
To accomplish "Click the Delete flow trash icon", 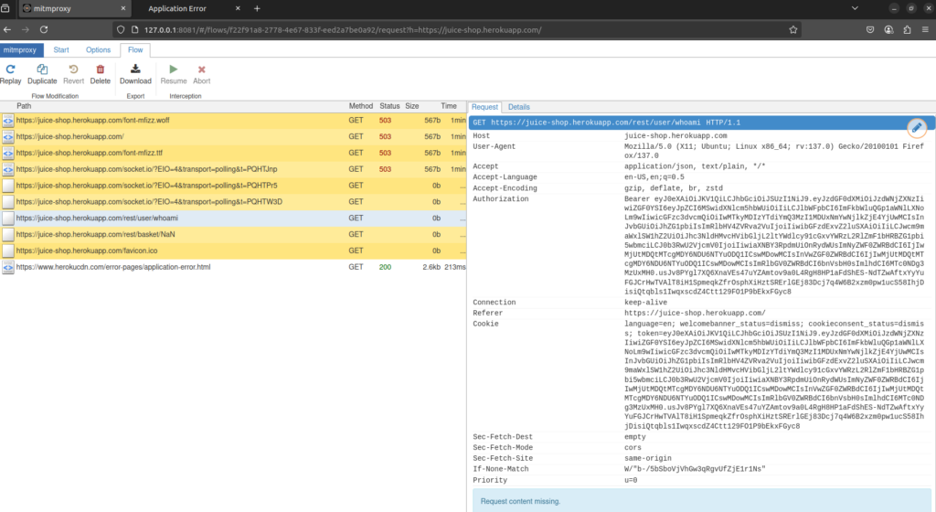I will (x=101, y=69).
